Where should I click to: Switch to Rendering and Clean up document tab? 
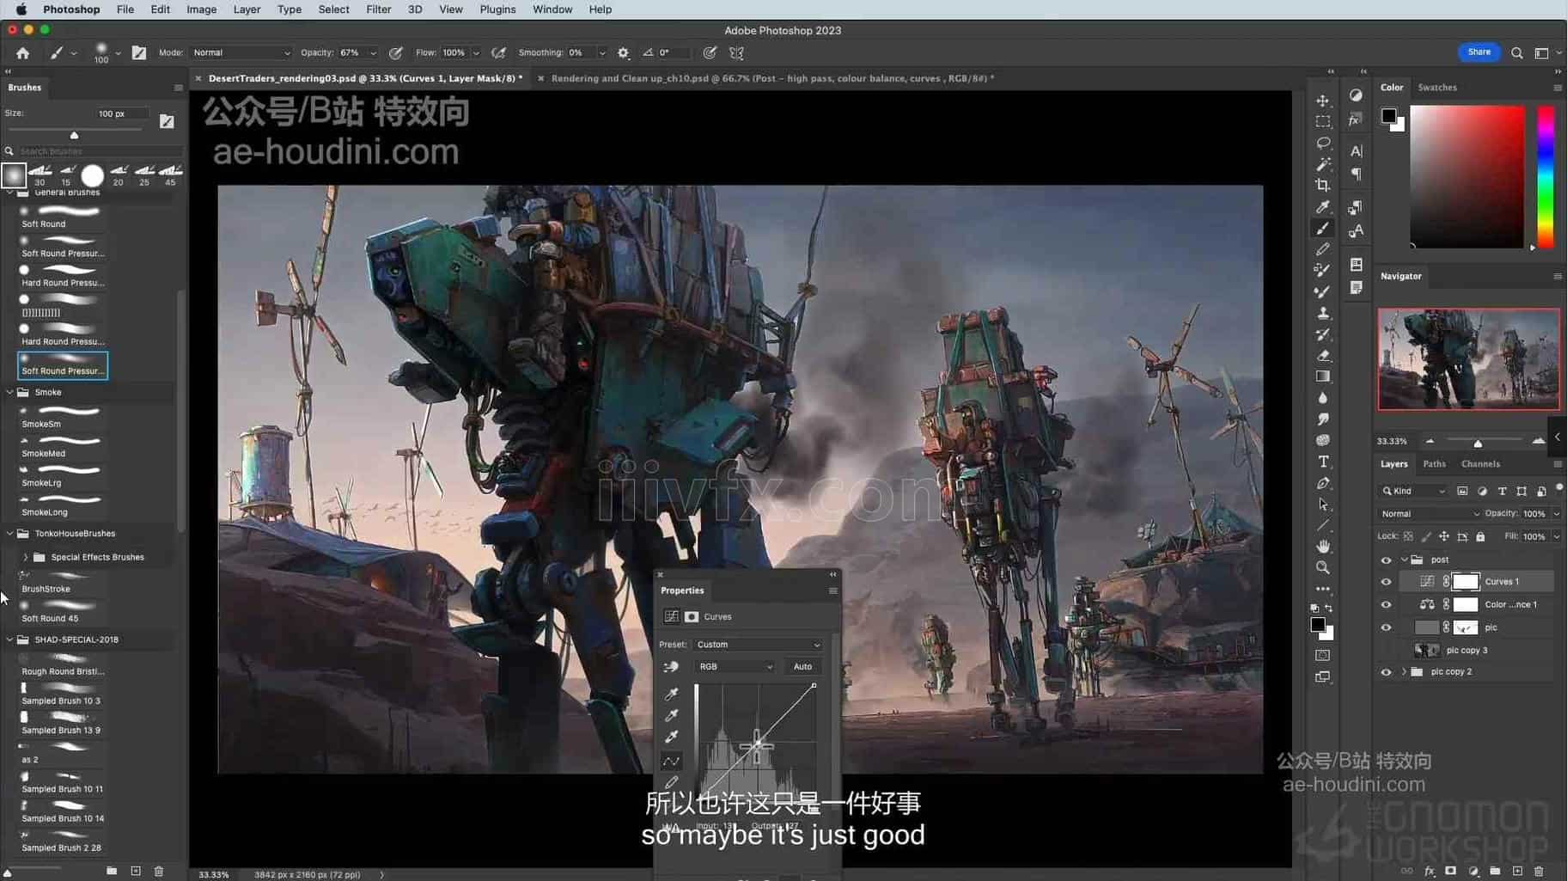point(772,78)
